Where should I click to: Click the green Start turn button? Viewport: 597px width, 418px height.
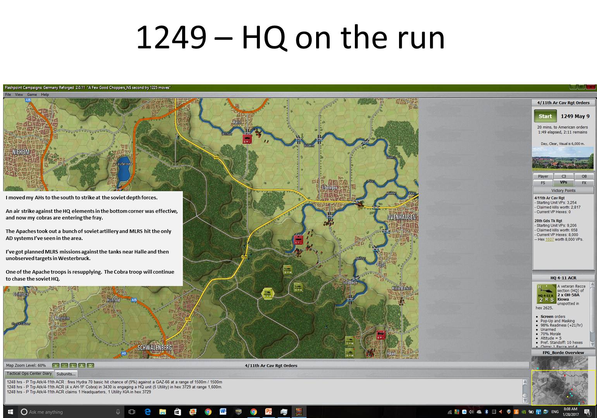click(545, 116)
